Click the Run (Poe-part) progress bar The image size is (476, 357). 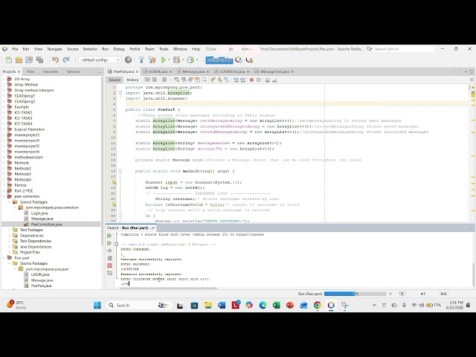[x=355, y=294]
